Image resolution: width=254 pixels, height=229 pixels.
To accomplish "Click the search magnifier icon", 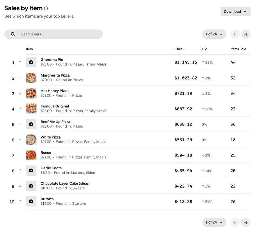I will pos(13,34).
